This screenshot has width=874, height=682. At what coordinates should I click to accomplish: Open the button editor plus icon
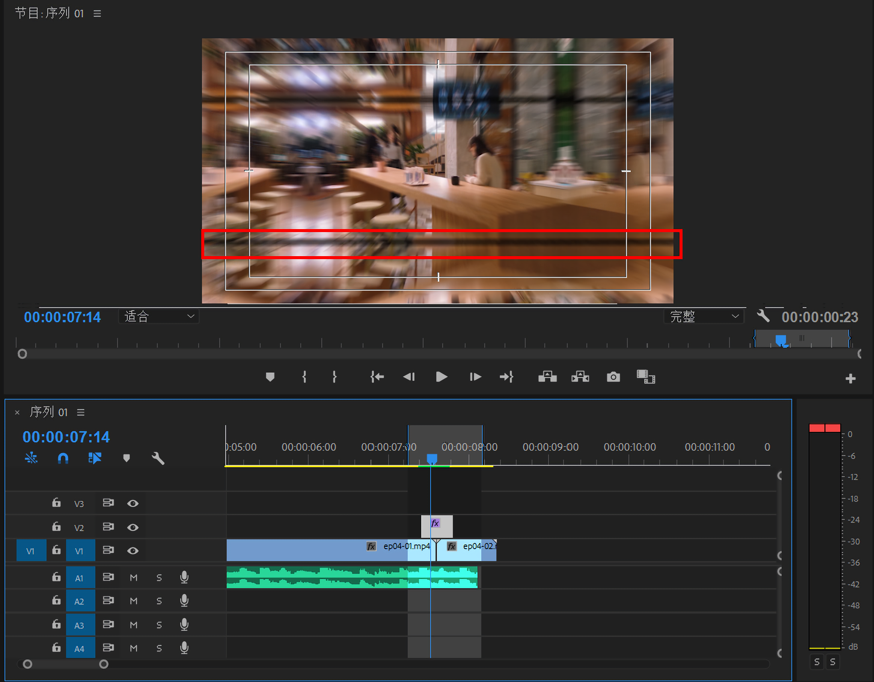tap(850, 379)
